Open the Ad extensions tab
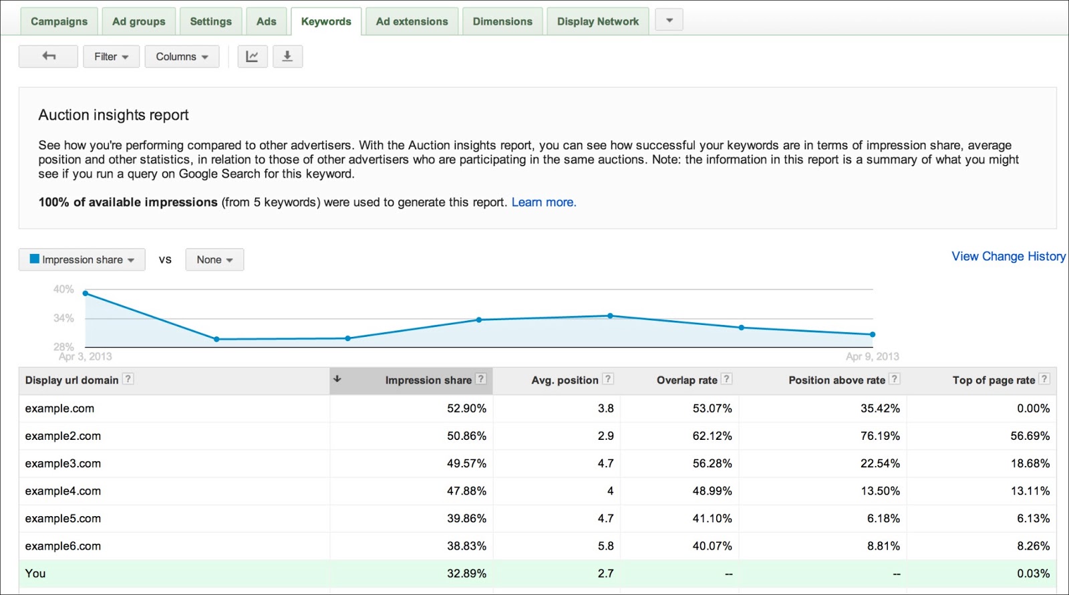 [x=412, y=21]
